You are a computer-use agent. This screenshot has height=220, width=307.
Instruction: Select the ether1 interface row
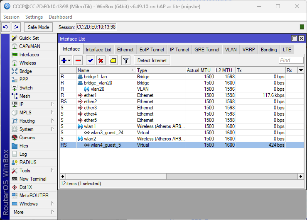182,95
